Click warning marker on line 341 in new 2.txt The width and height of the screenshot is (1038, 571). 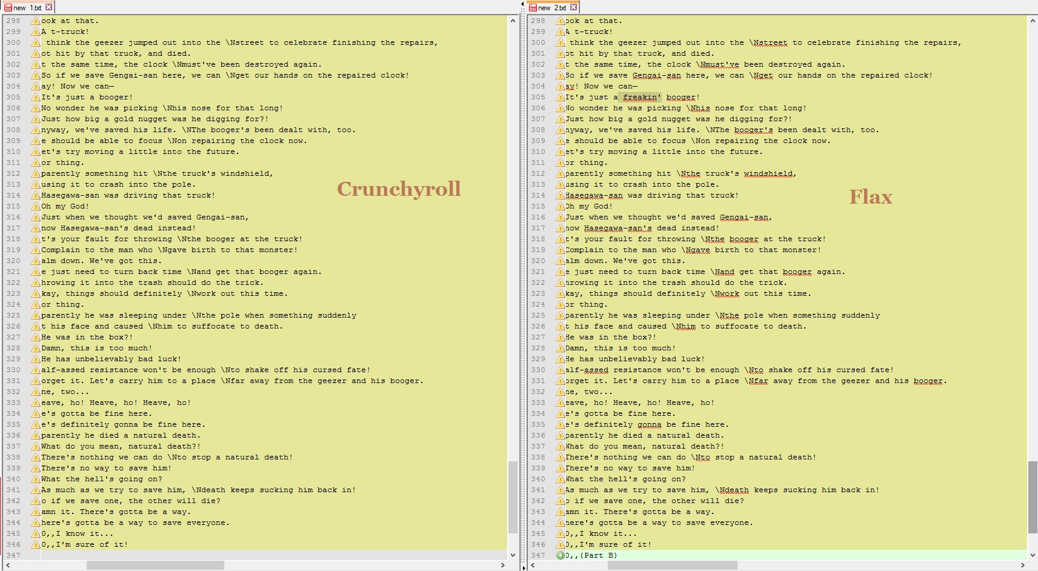coord(560,490)
